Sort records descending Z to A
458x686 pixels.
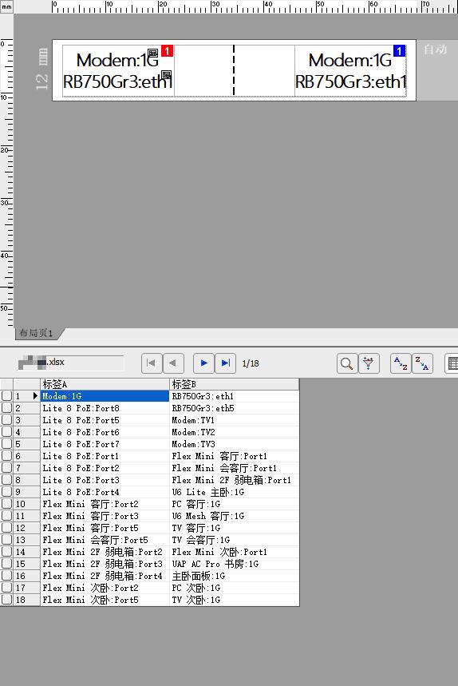tap(422, 363)
